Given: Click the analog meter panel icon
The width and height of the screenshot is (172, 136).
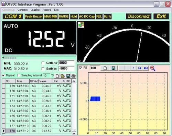Looking at the screenshot, I should 81,25.
